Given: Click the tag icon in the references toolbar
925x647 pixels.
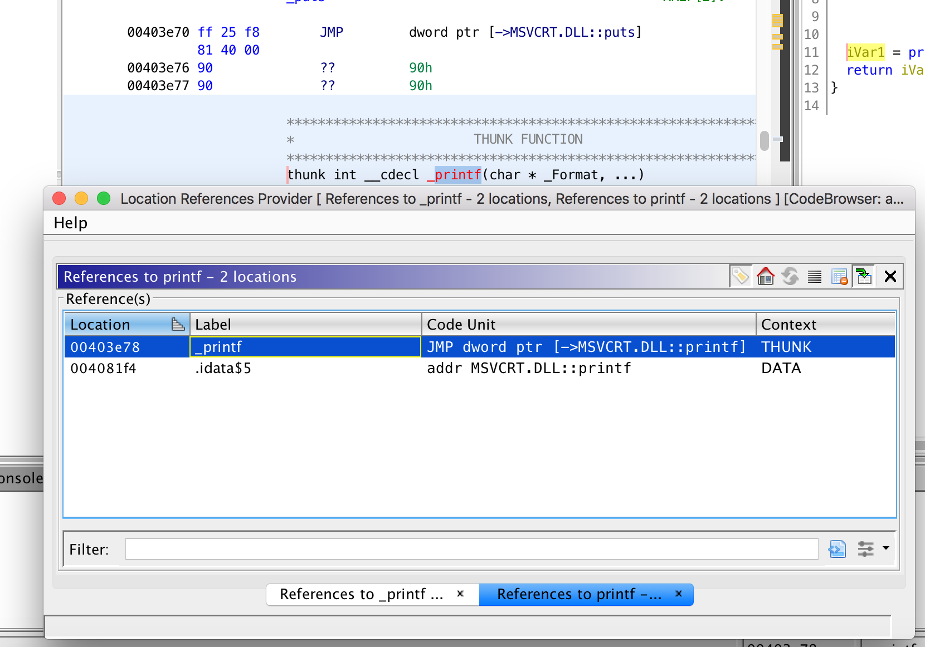Looking at the screenshot, I should click(x=740, y=276).
